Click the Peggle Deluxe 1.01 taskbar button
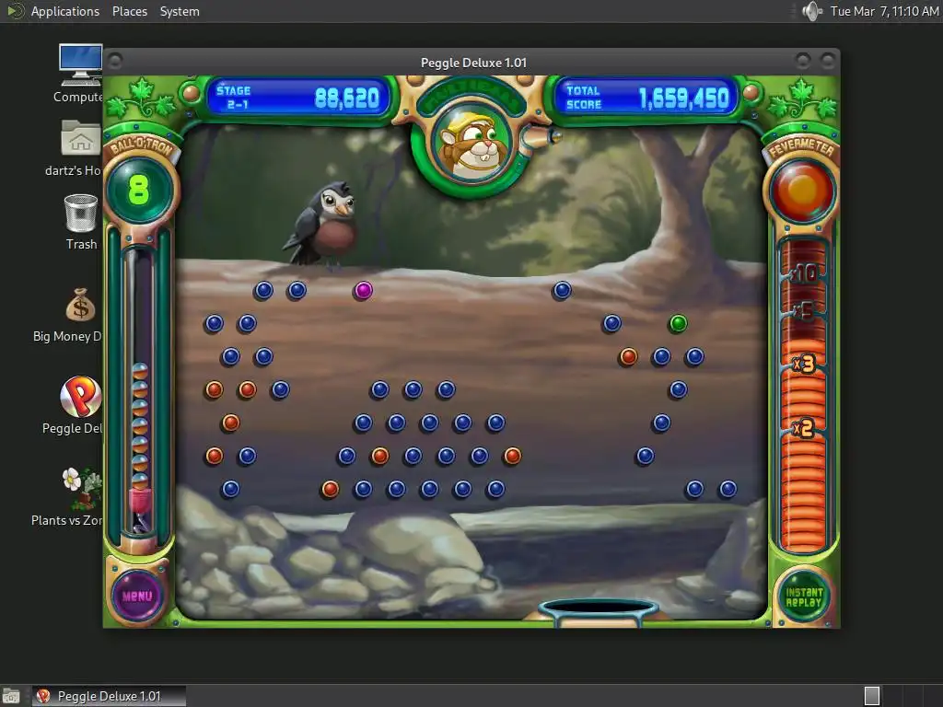Image resolution: width=943 pixels, height=707 pixels. [109, 696]
